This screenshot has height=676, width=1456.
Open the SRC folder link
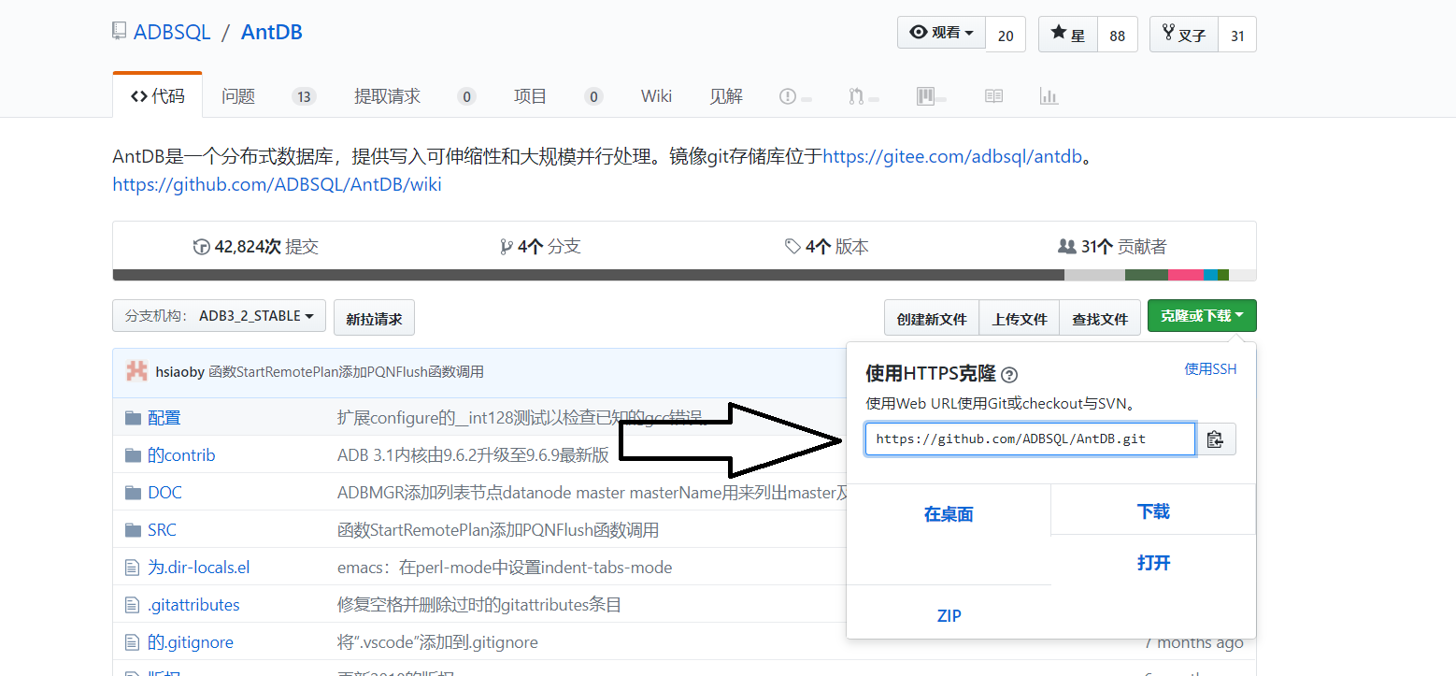coord(162,530)
